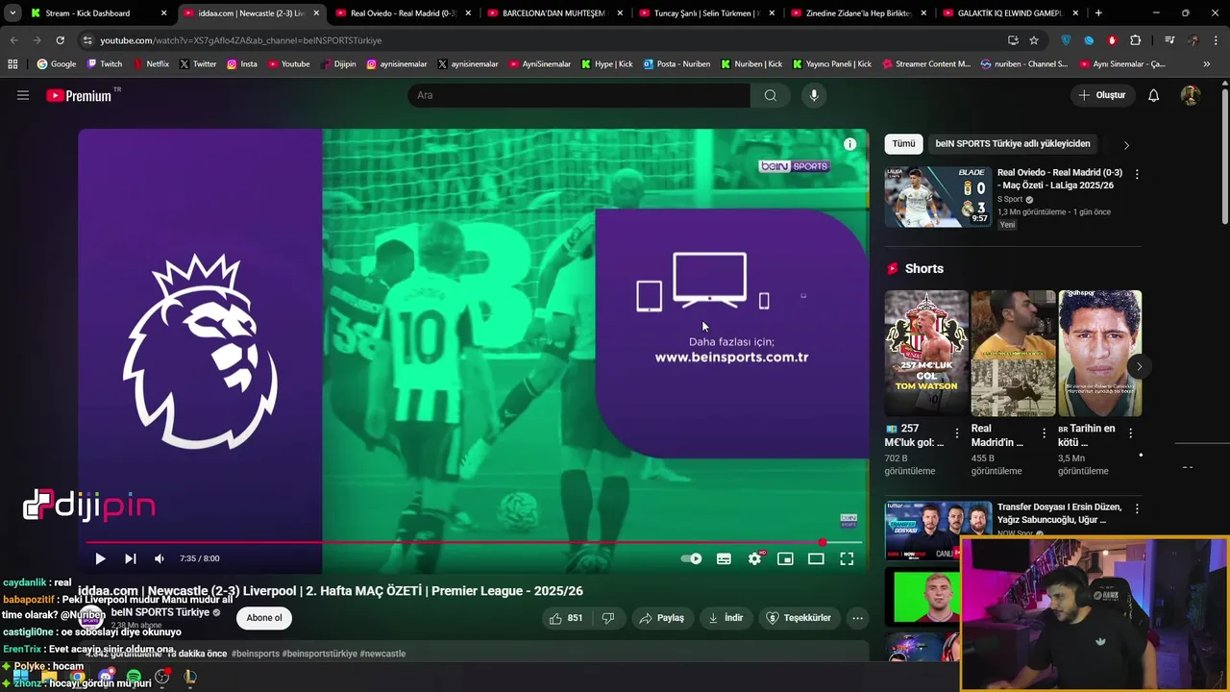This screenshot has height=692, width=1230.
Task: Share the video via Paylaş
Action: click(662, 618)
